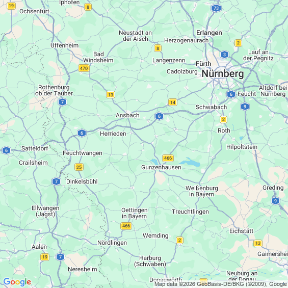The width and height of the screenshot is (288, 288).
Task: Click the map data copyright text
Action: coord(221,284)
